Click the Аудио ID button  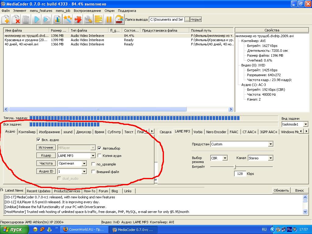(46, 171)
